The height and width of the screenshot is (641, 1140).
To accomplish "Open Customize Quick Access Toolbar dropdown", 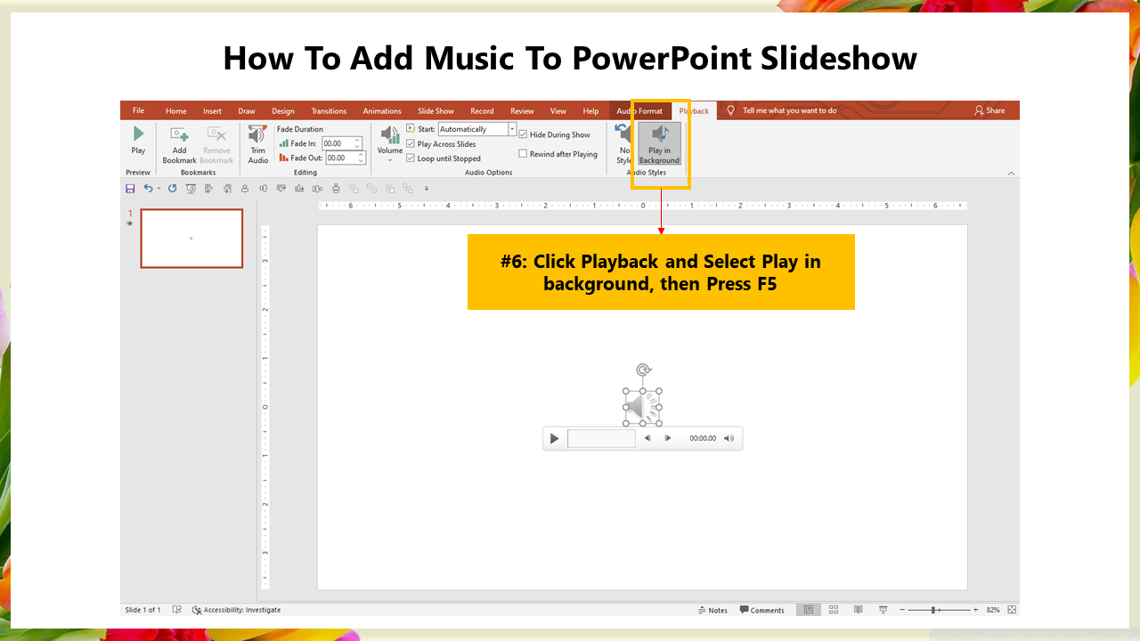I will tap(427, 189).
